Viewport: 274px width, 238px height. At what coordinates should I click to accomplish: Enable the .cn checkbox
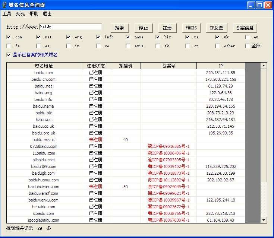point(188,46)
